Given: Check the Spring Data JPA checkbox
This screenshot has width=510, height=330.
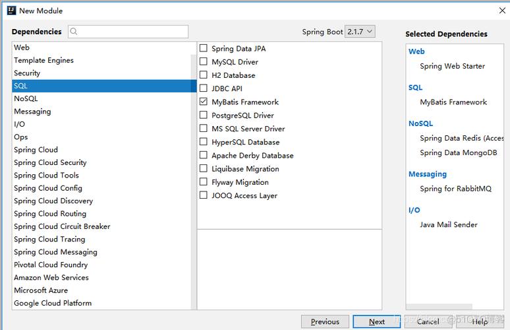Looking at the screenshot, I should click(x=204, y=48).
